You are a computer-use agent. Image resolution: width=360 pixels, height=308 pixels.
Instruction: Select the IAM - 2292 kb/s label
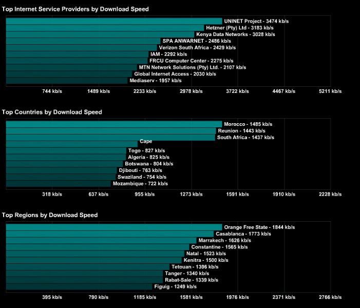coord(169,54)
